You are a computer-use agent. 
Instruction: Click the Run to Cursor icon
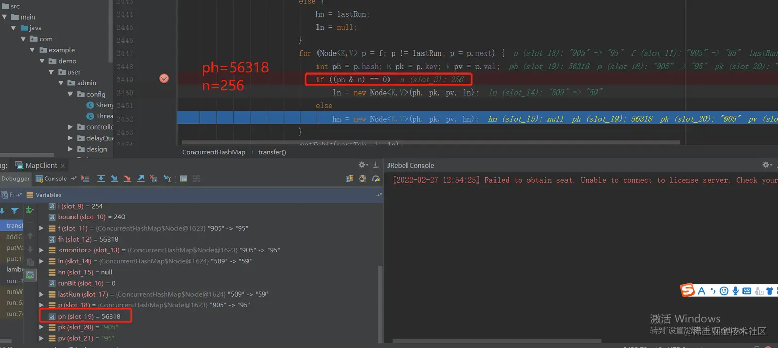167,178
